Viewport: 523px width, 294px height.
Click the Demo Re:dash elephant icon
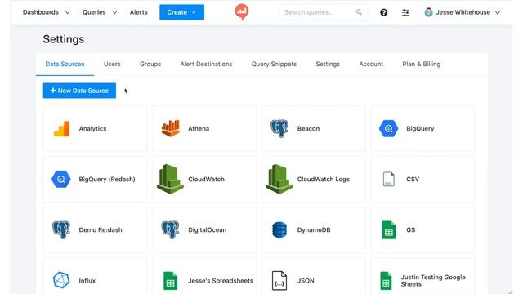(x=61, y=229)
